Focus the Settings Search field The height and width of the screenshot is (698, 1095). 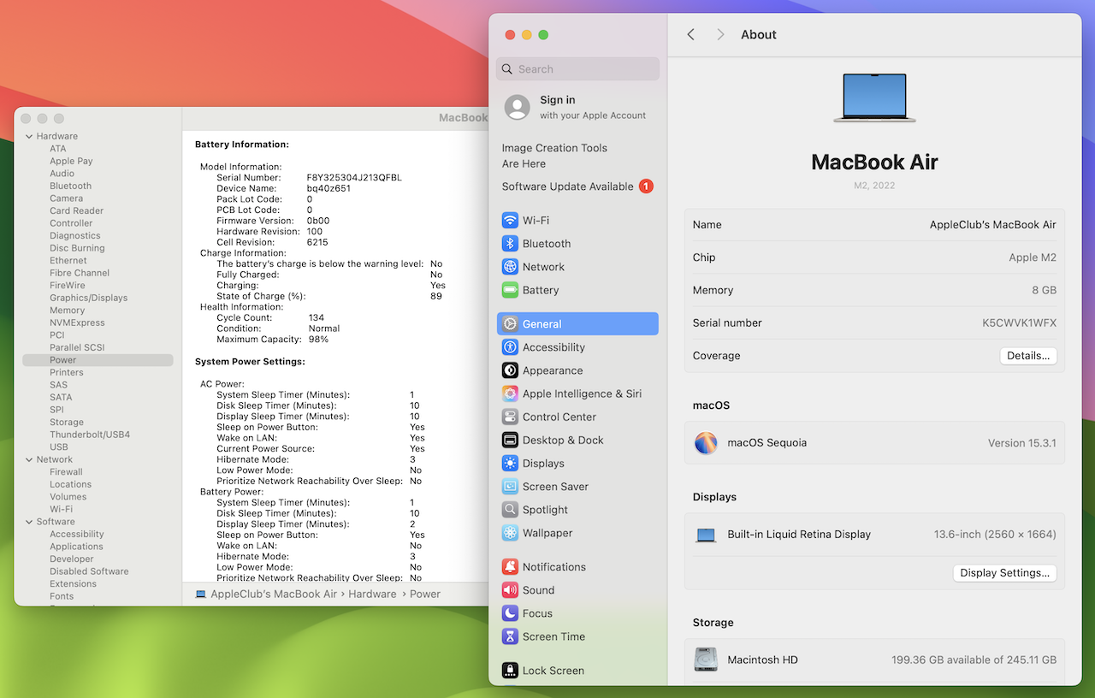[577, 69]
